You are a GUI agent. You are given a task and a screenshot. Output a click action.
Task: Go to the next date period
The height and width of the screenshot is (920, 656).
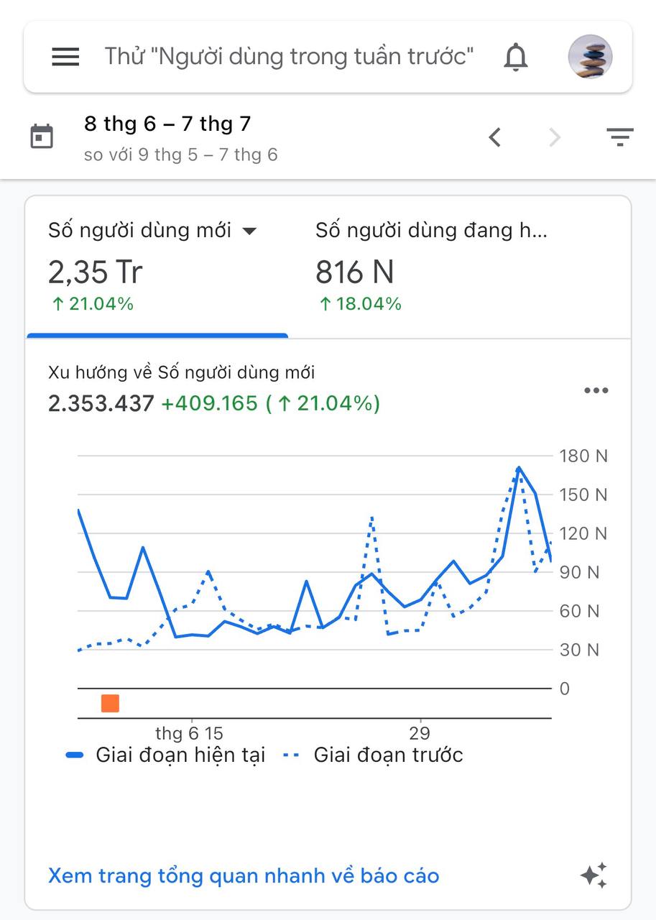554,137
